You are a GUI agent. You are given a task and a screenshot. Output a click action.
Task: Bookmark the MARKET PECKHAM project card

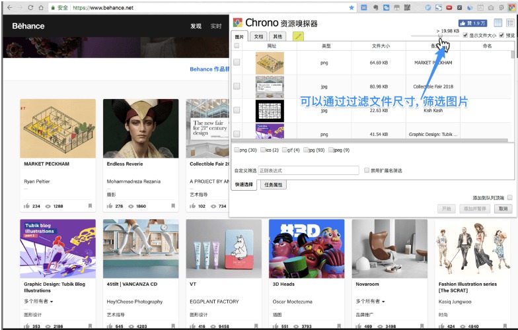pos(90,206)
